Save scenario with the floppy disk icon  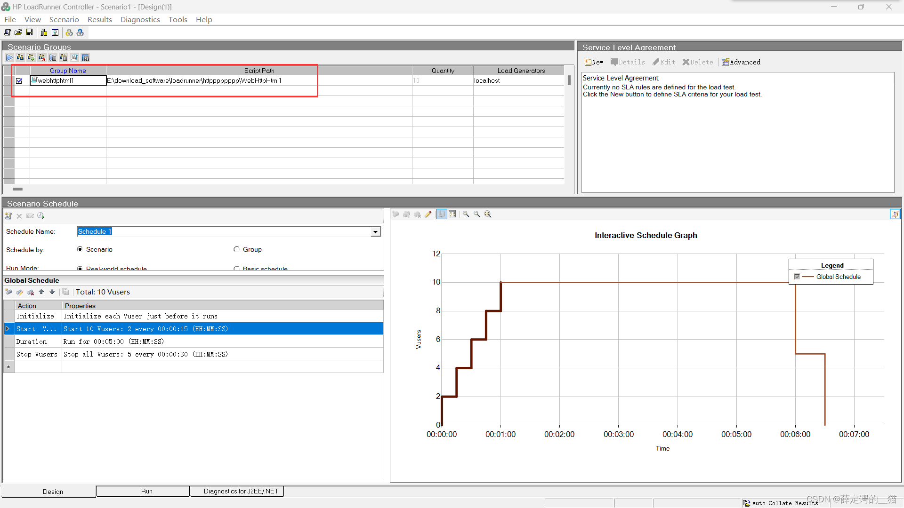click(x=29, y=32)
